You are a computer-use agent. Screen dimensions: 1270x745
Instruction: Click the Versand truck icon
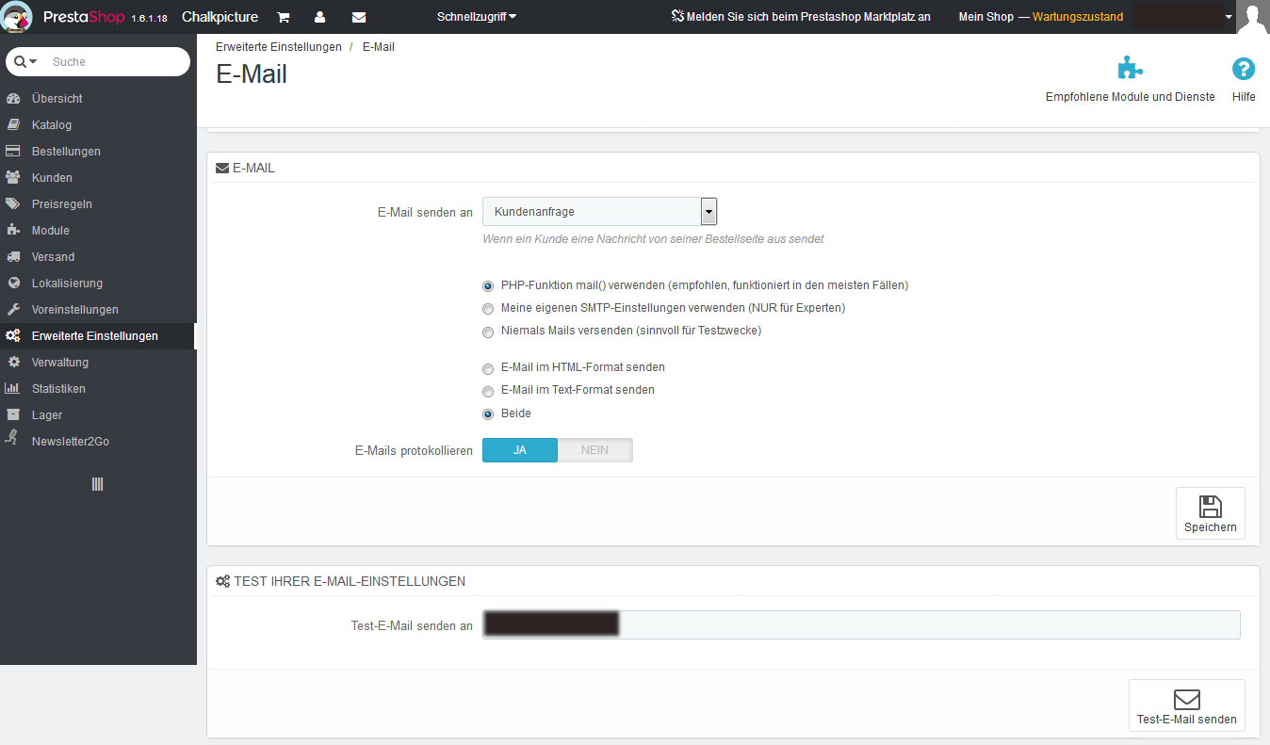pyautogui.click(x=13, y=256)
